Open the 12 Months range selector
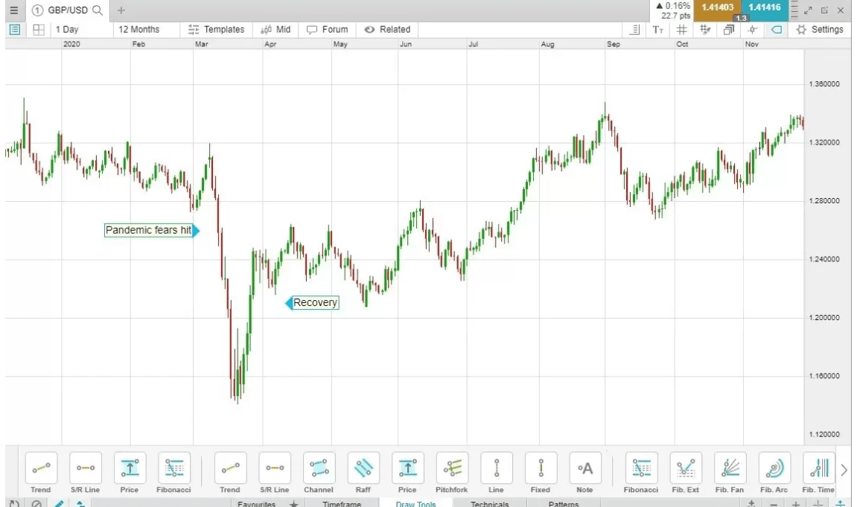Screen dimensions: 857x507 coord(138,29)
